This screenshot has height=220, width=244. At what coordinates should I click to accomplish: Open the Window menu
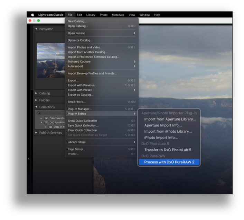144,15
